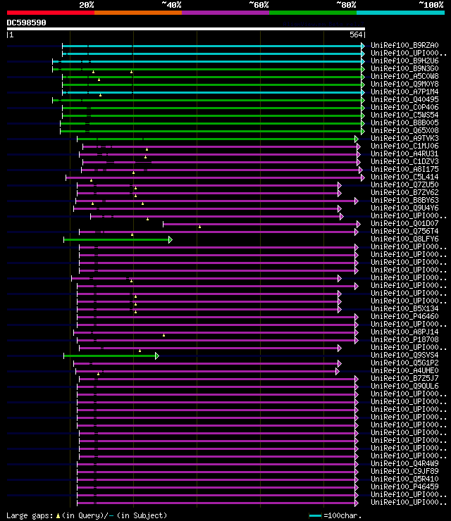
Task: Click the purple ~60% identity legend segment
Action: [x=225, y=13]
